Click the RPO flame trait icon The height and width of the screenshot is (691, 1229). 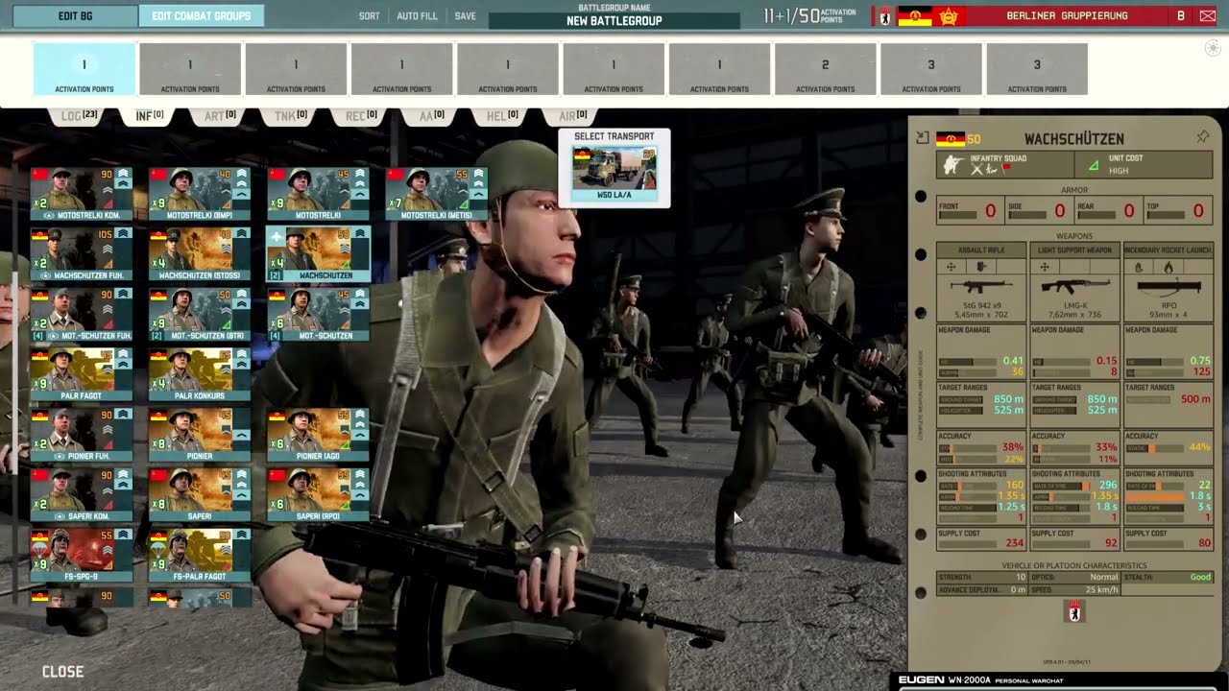click(1169, 267)
